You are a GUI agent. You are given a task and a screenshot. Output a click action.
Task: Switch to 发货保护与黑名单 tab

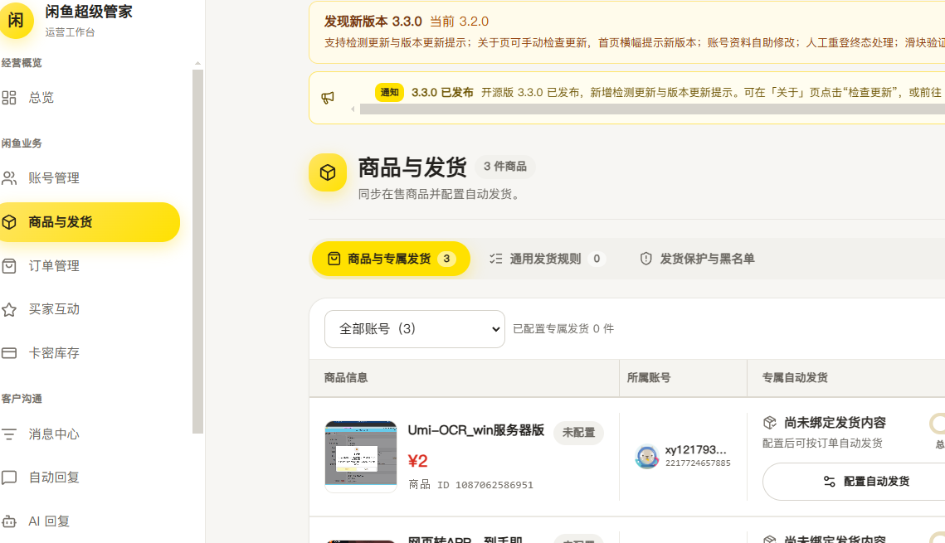(x=697, y=259)
